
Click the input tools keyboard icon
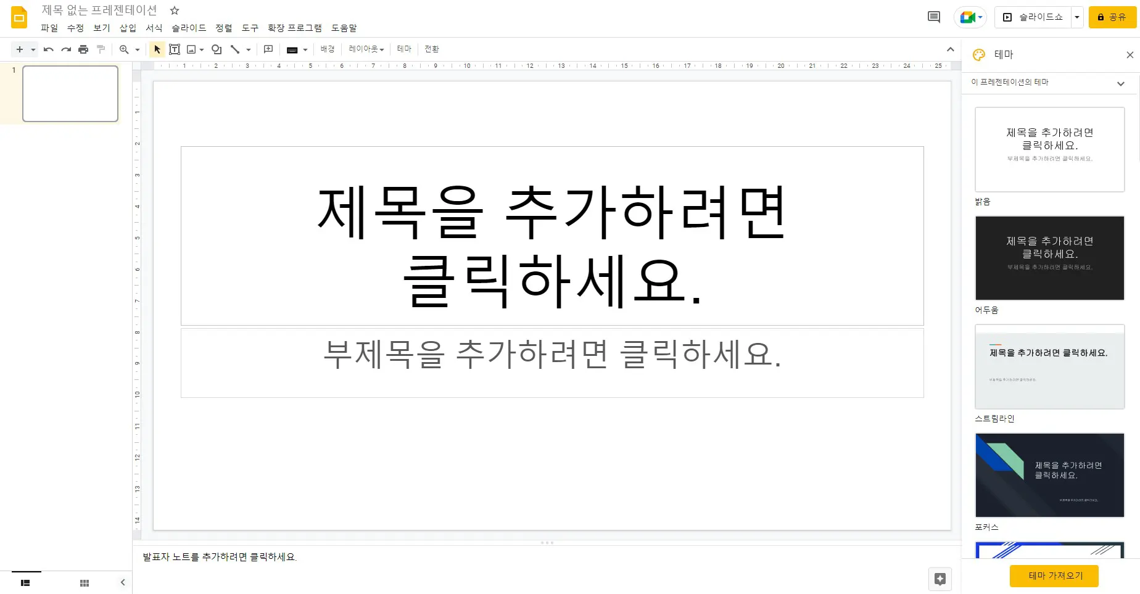tap(292, 50)
